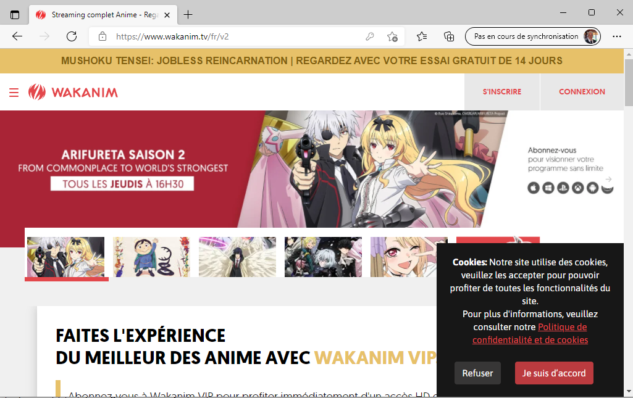
Task: Refuse cookies with Refuser button
Action: pyautogui.click(x=477, y=373)
